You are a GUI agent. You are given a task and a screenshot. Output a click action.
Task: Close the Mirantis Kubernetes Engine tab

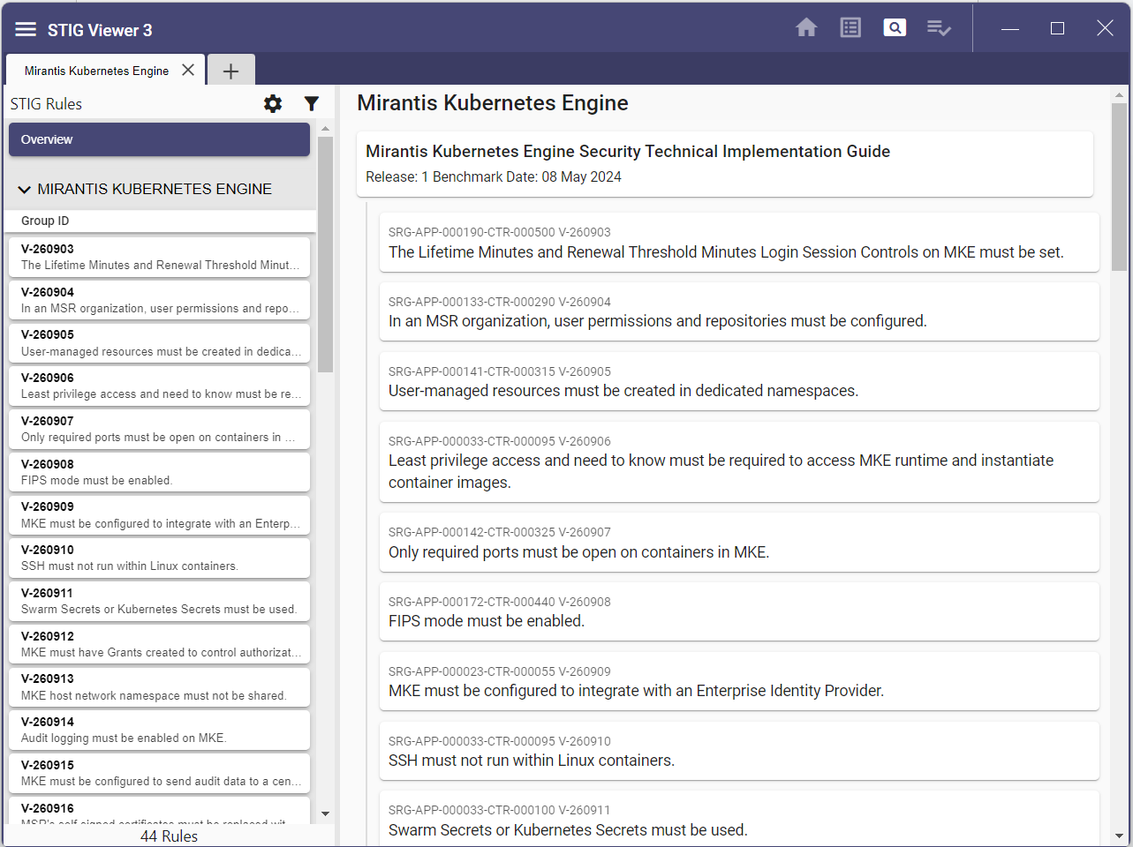click(x=187, y=70)
